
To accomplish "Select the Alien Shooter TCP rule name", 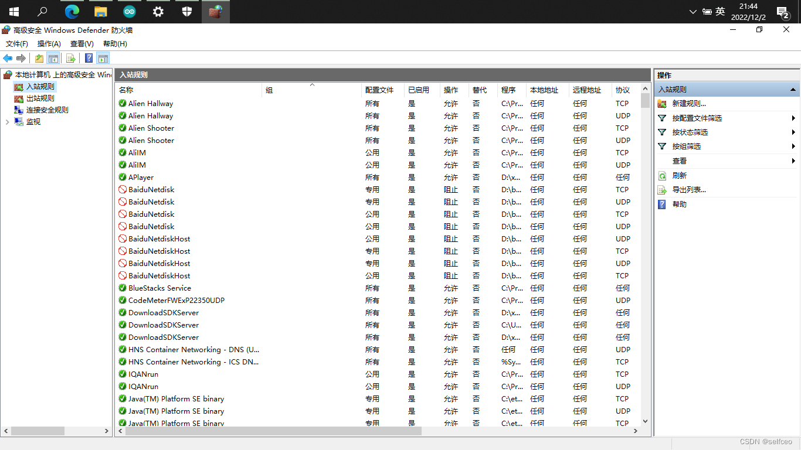I will (x=151, y=128).
